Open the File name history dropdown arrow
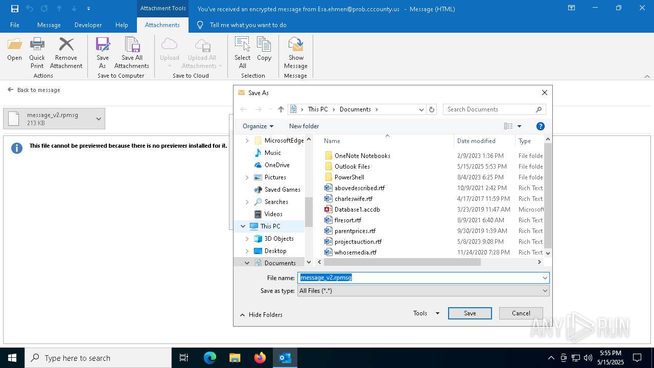 tap(545, 278)
